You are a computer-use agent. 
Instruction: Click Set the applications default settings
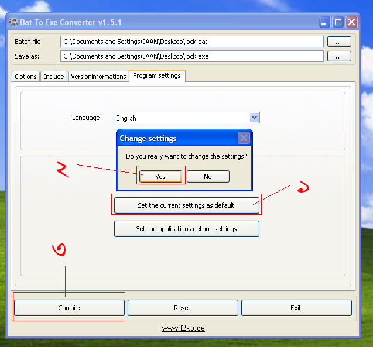186,229
